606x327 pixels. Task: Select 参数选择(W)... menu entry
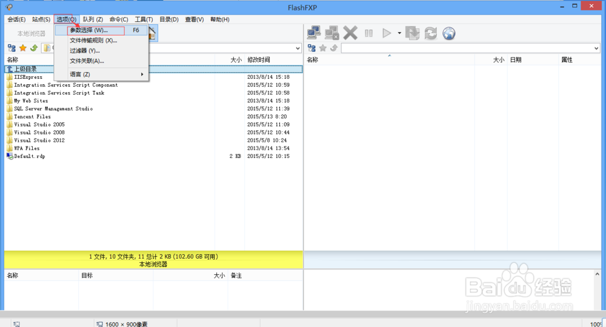coord(101,30)
